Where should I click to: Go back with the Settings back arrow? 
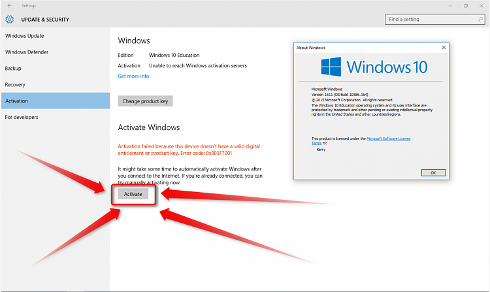pyautogui.click(x=9, y=6)
